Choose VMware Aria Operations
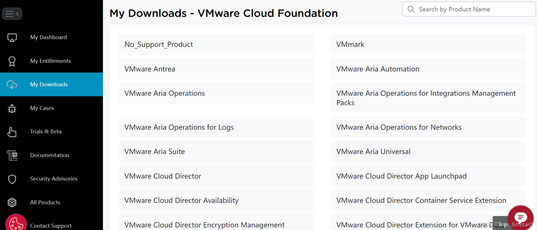The image size is (537, 230). click(x=216, y=93)
